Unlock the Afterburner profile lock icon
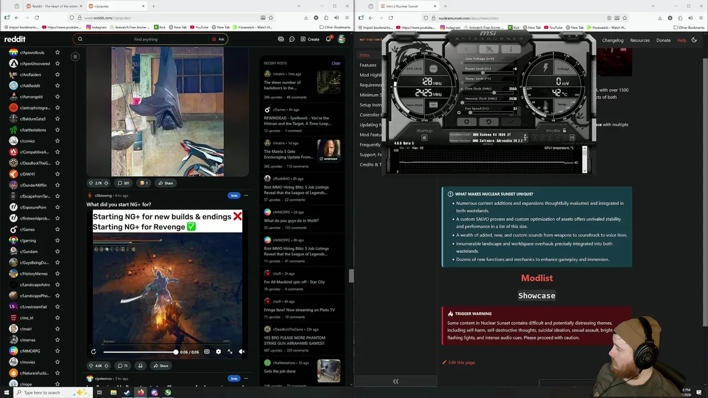Image resolution: width=708 pixels, height=398 pixels. [x=564, y=130]
